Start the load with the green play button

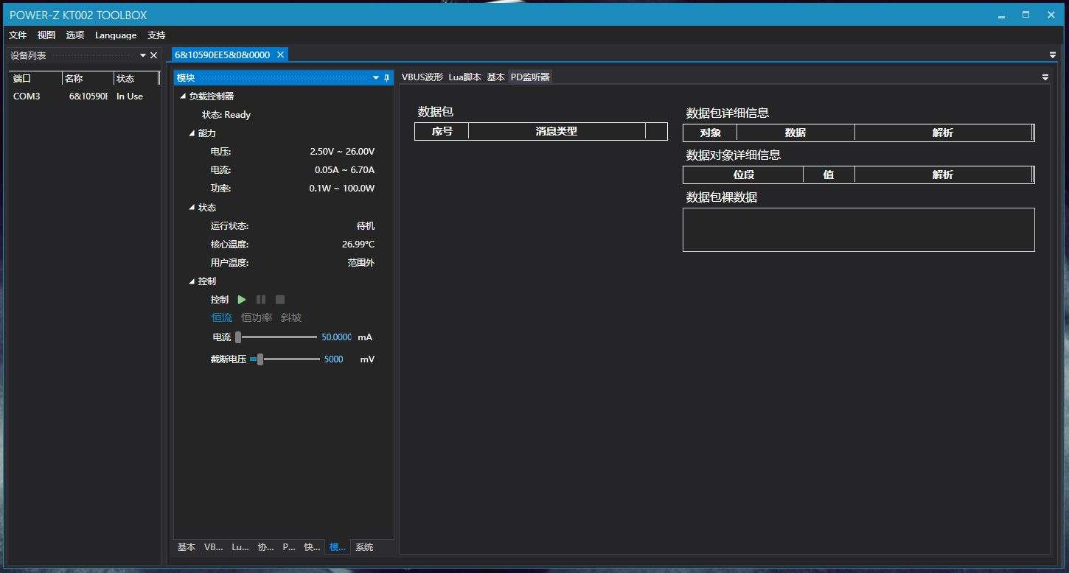click(242, 300)
